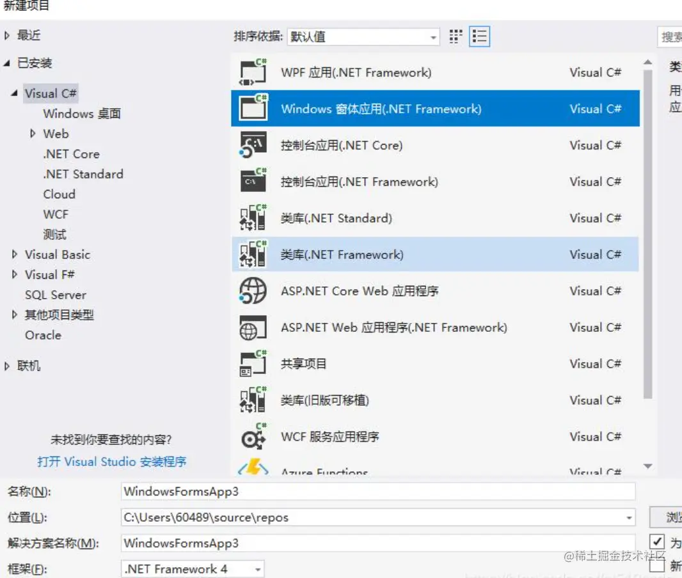Select 控制台应用(.NET Framework) template text
The image size is (682, 578).
point(360,182)
